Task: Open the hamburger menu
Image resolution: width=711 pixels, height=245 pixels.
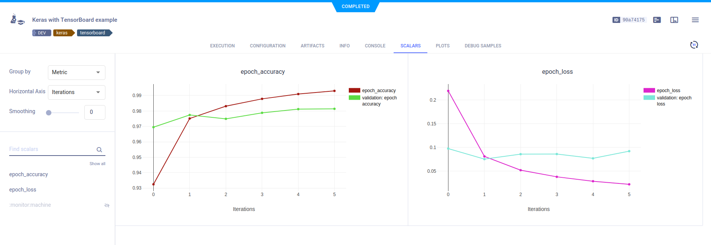Action: (x=695, y=20)
